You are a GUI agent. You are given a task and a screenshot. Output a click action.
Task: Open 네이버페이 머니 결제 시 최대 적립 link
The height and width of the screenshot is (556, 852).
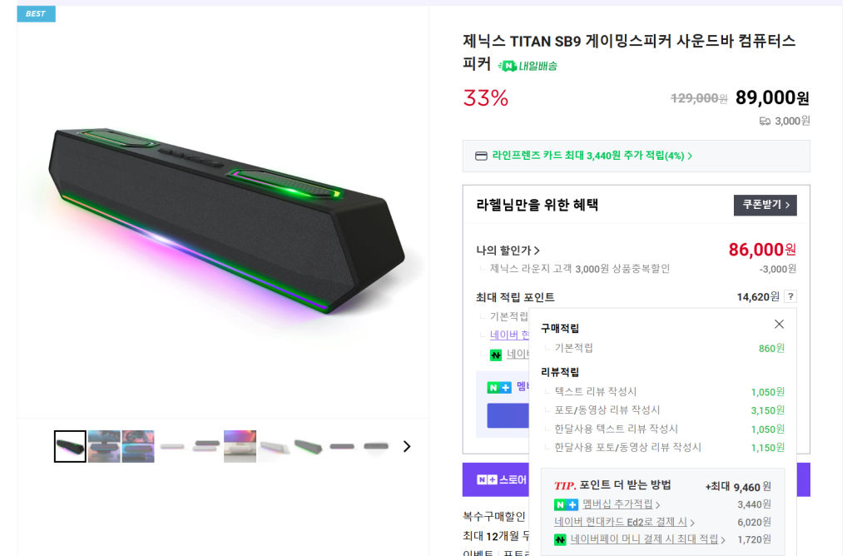point(647,539)
